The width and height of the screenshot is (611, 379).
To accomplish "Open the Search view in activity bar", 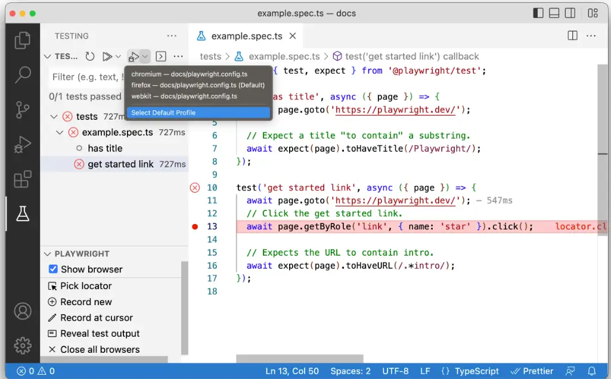I will (x=23, y=74).
